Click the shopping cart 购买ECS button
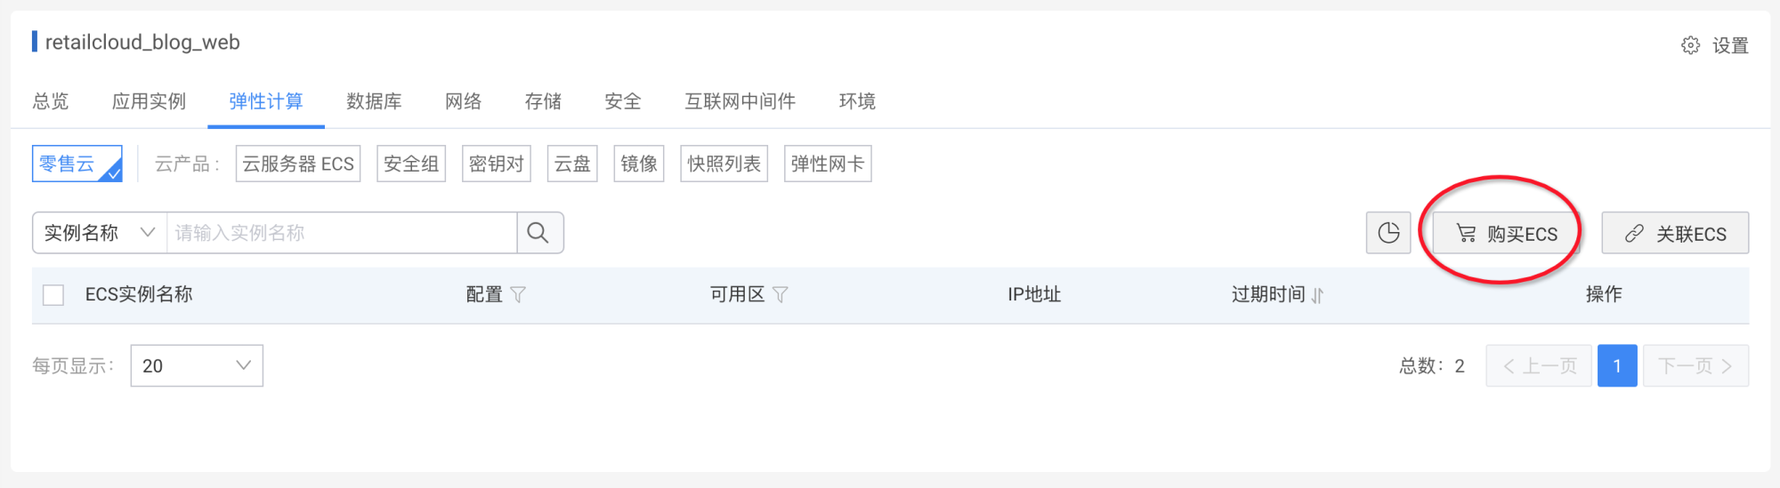Image resolution: width=1780 pixels, height=488 pixels. click(1507, 234)
